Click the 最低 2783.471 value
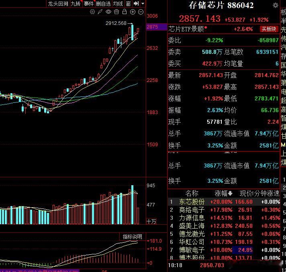Viewport: 286px width, 272px height. 267,98
